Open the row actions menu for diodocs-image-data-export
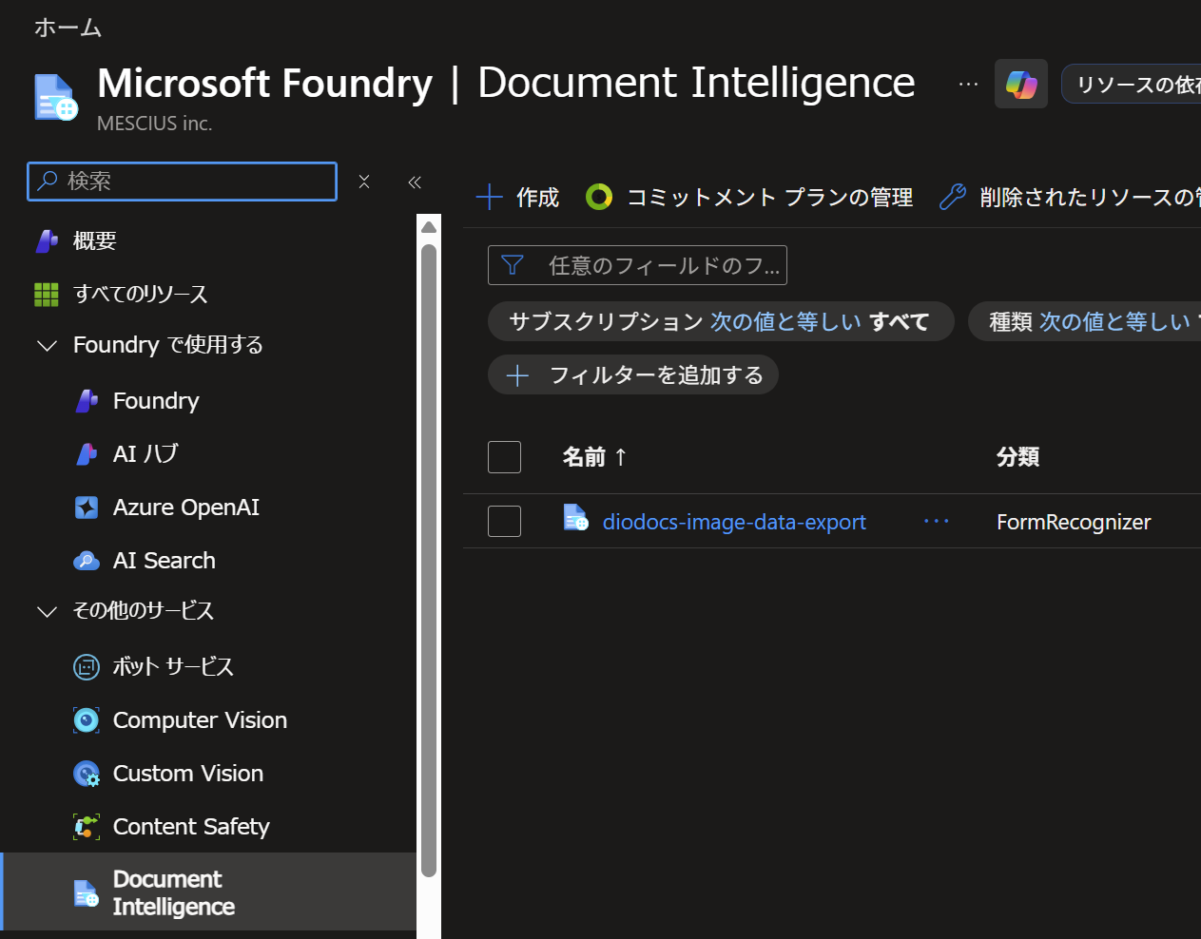 pos(936,521)
